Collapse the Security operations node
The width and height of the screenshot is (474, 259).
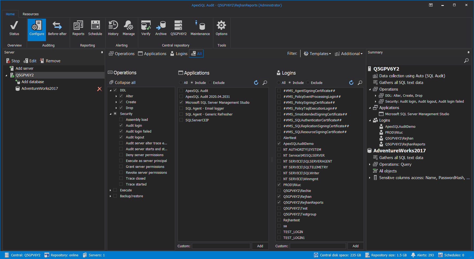[x=110, y=114]
